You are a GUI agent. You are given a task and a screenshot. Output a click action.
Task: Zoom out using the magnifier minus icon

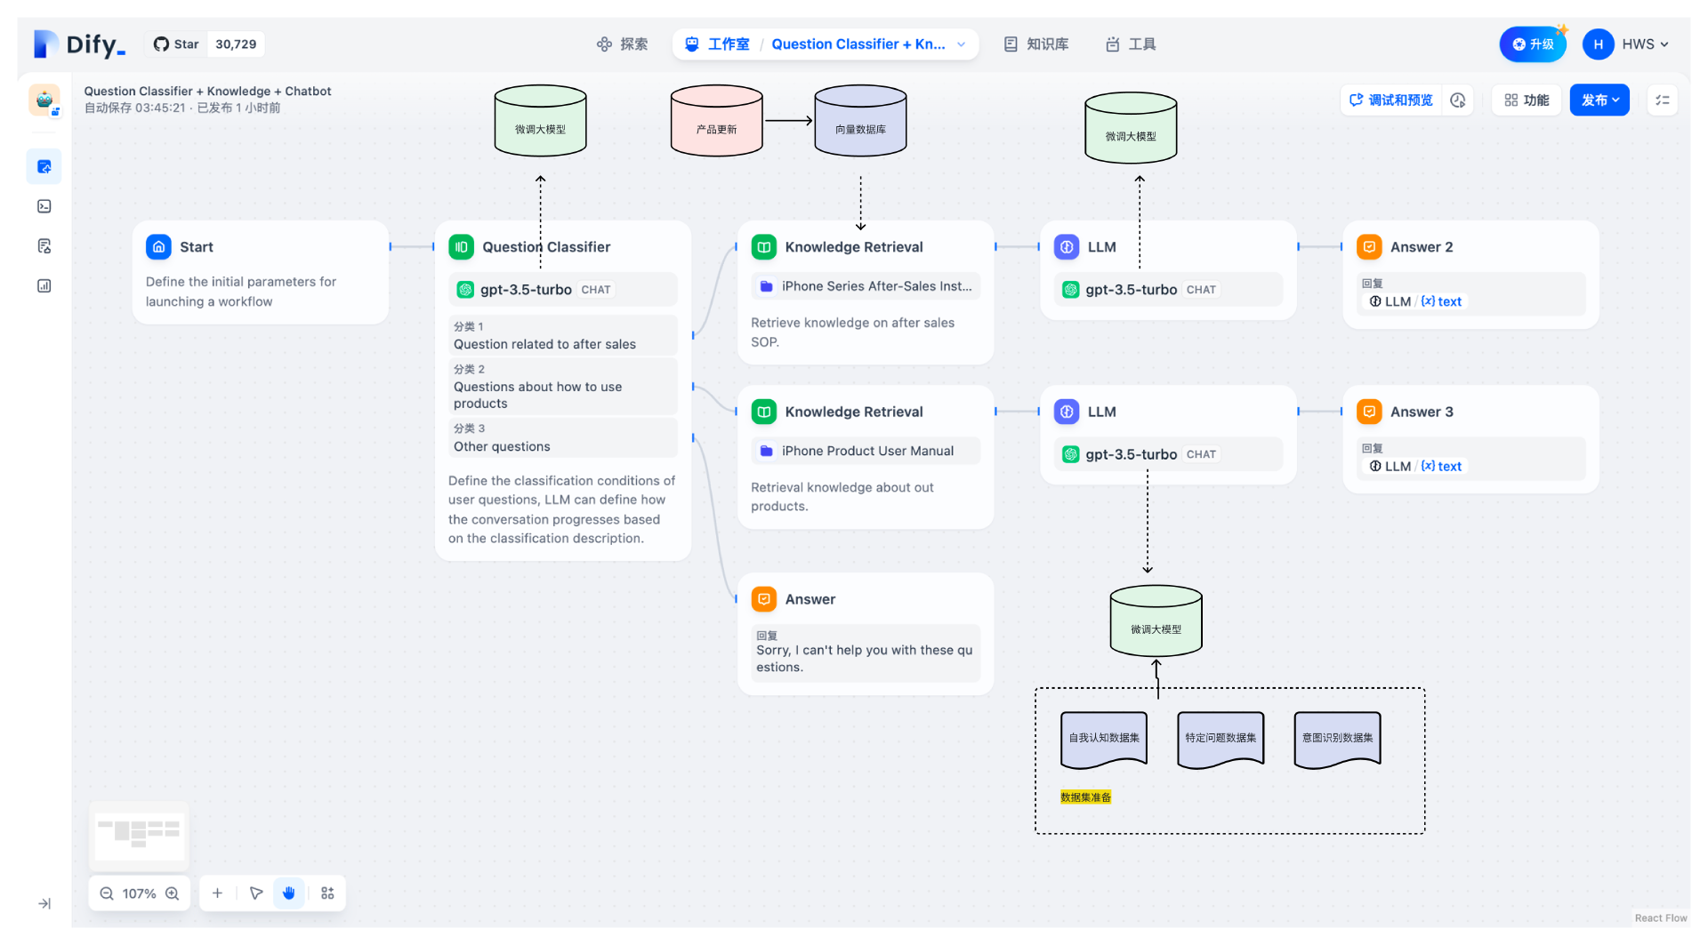coord(107,893)
